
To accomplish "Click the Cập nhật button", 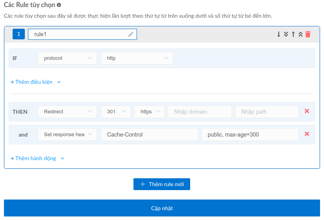I will tap(162, 208).
